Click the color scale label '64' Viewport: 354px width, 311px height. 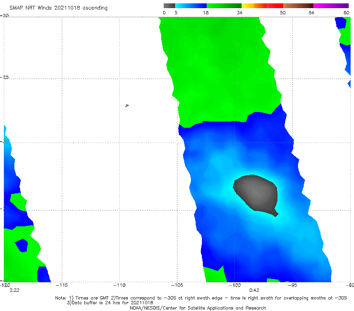pos(311,12)
